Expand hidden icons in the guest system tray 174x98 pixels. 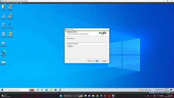154,90
